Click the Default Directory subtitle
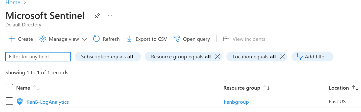Viewport: 361px width, 112px height. coord(23,25)
